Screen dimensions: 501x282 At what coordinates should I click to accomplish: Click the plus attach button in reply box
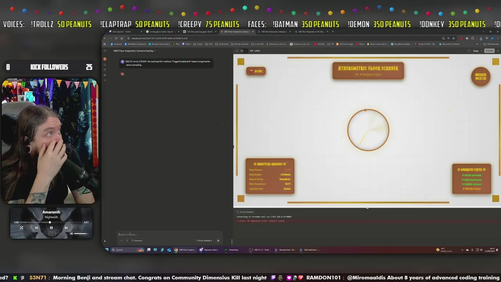point(121,240)
